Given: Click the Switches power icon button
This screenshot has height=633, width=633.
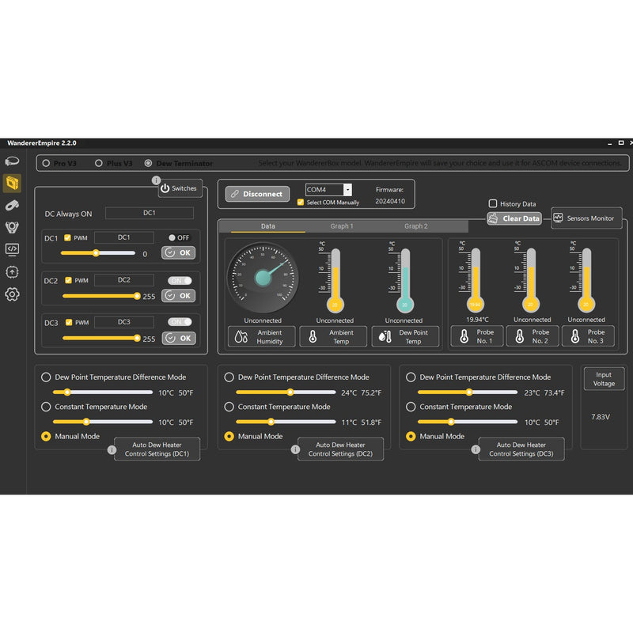Looking at the screenshot, I should point(165,188).
